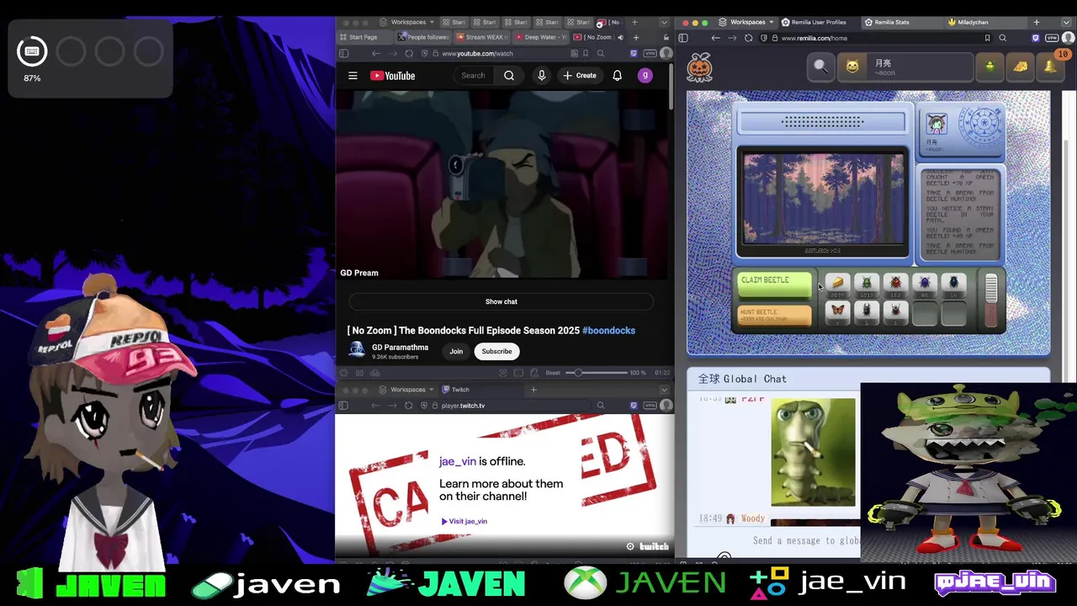
Task: Switch to the People followed tab
Action: point(425,37)
